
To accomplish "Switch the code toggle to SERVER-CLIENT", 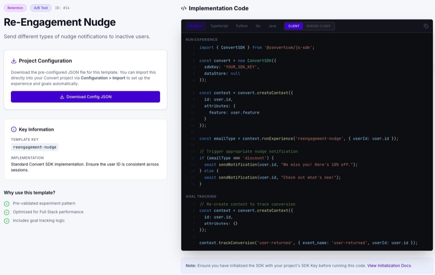I will tap(318, 26).
